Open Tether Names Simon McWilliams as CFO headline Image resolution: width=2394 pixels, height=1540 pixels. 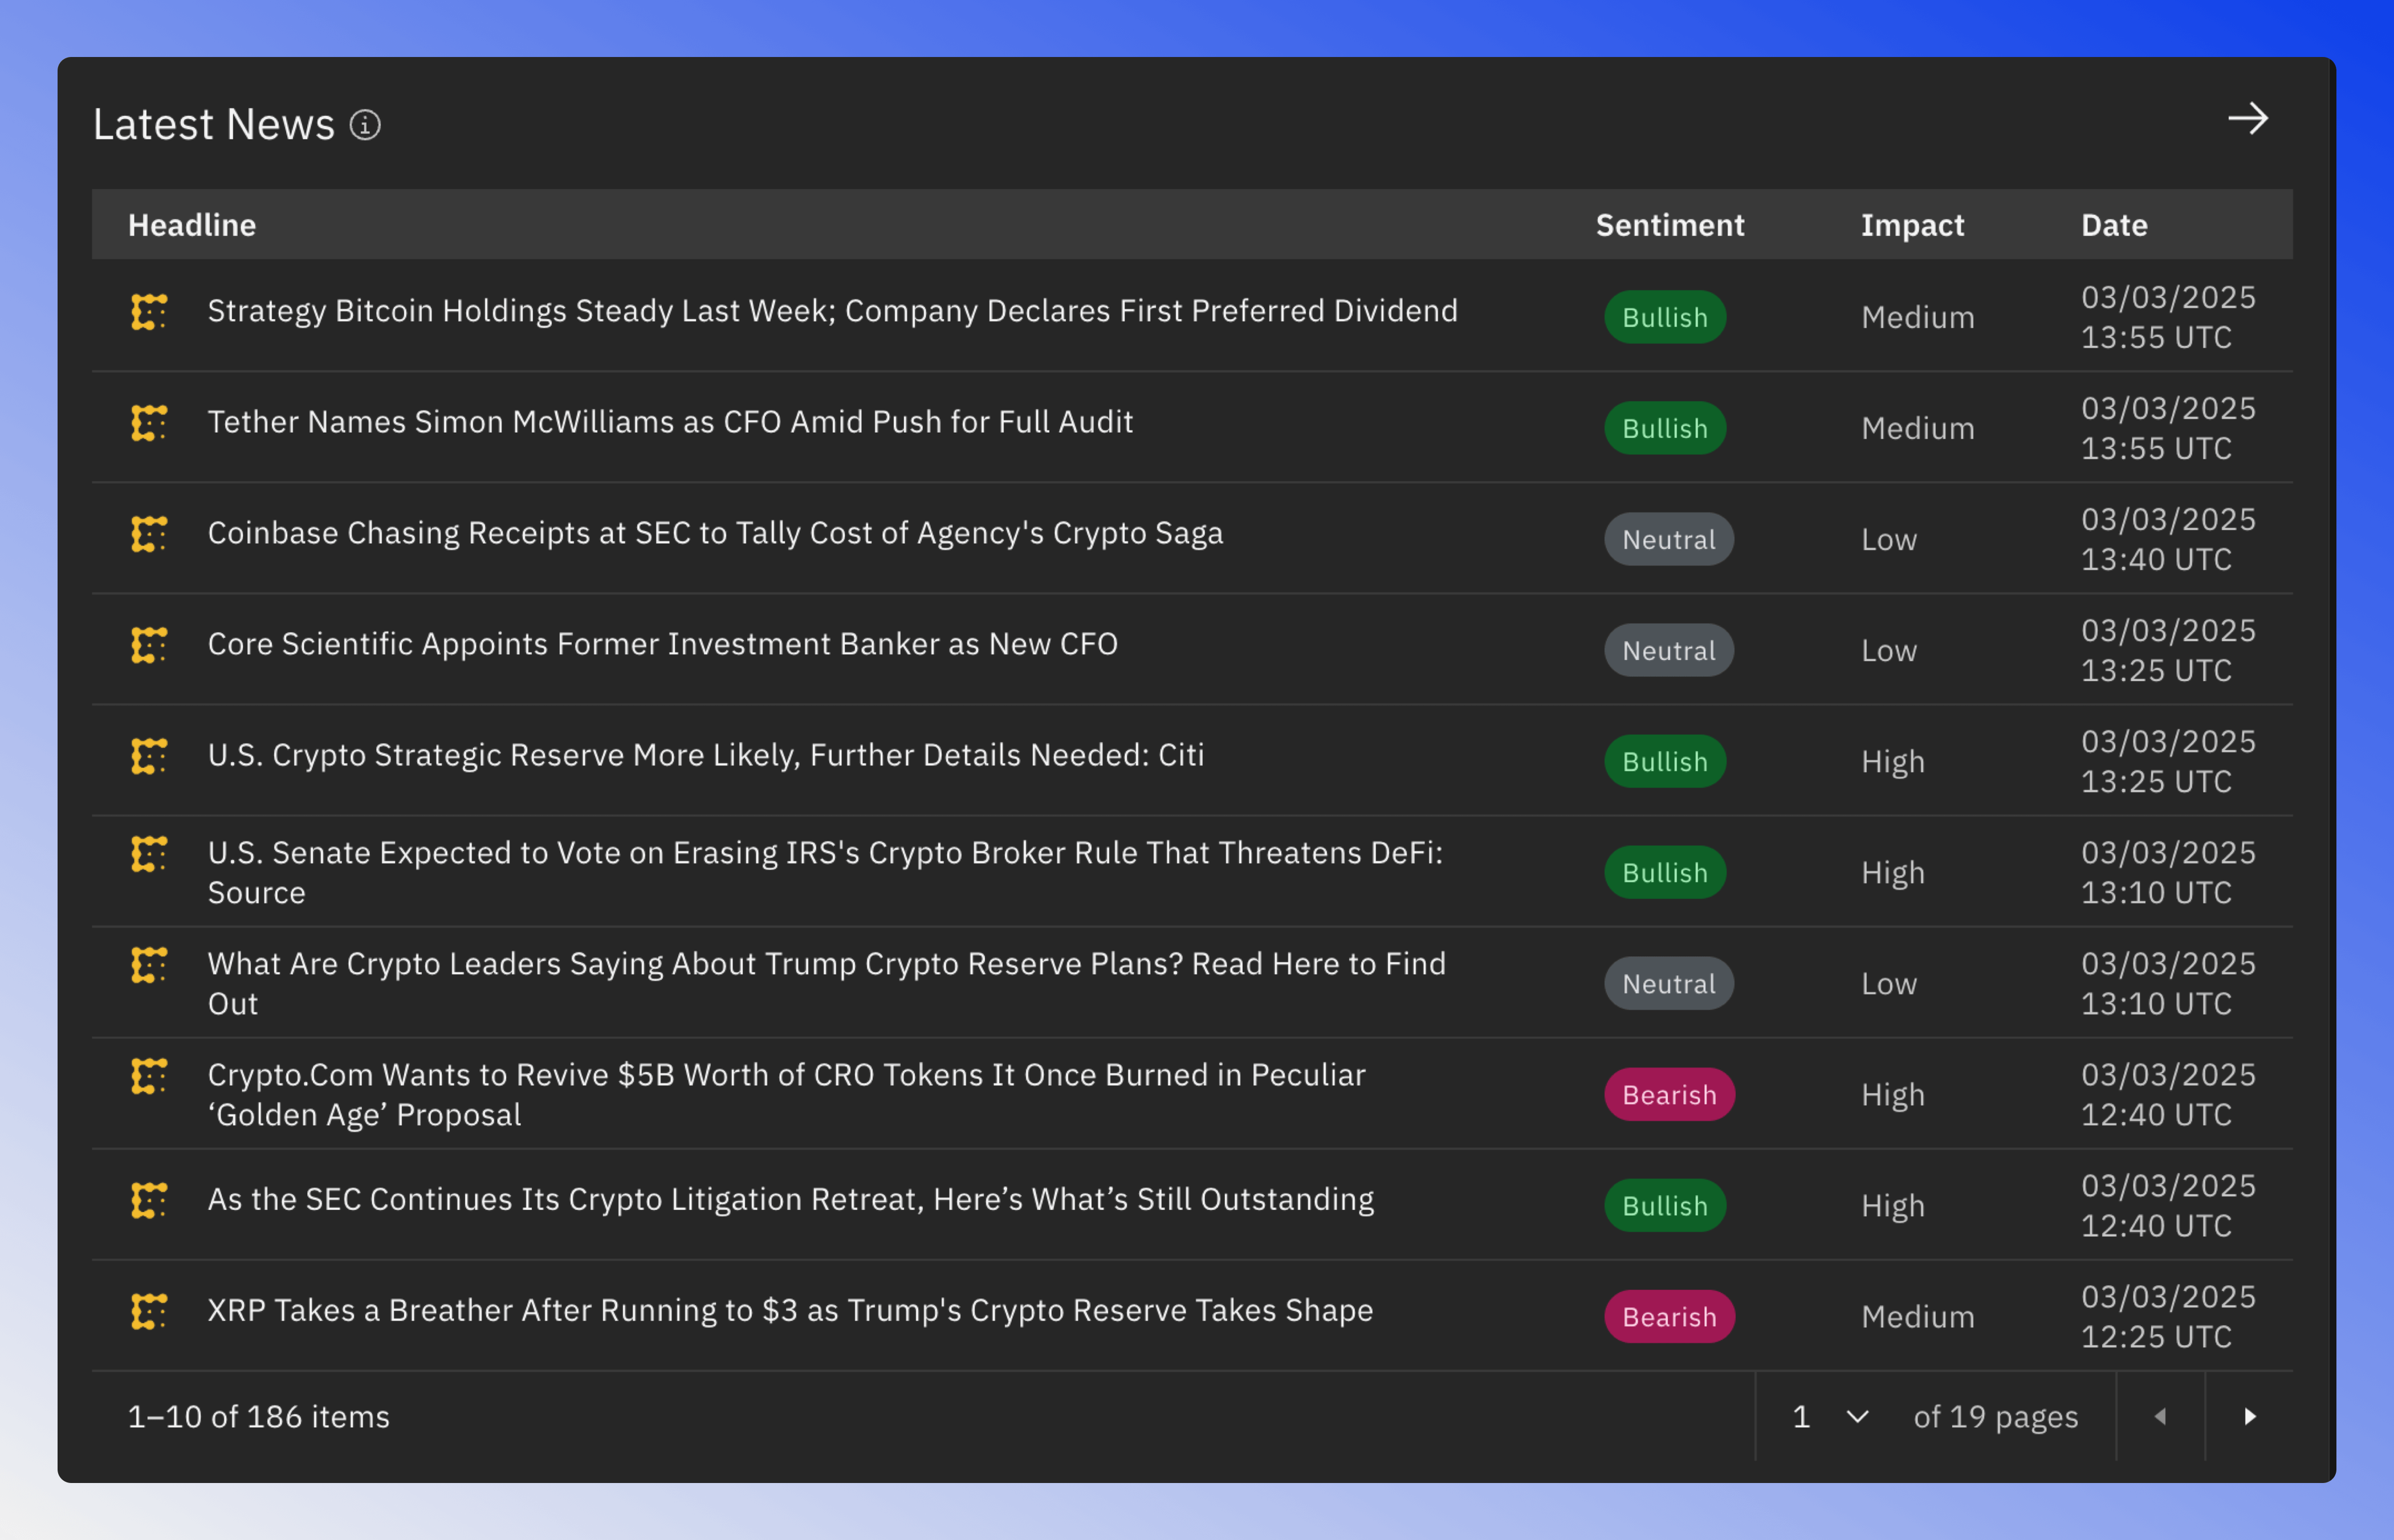click(670, 422)
